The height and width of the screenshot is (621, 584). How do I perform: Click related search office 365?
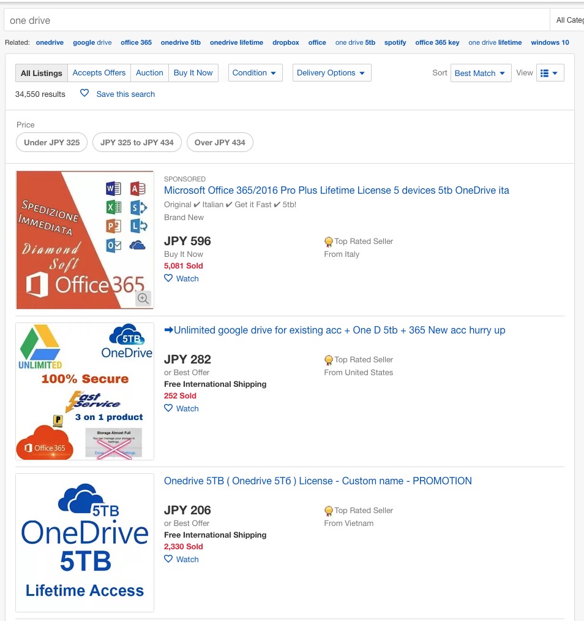point(136,42)
